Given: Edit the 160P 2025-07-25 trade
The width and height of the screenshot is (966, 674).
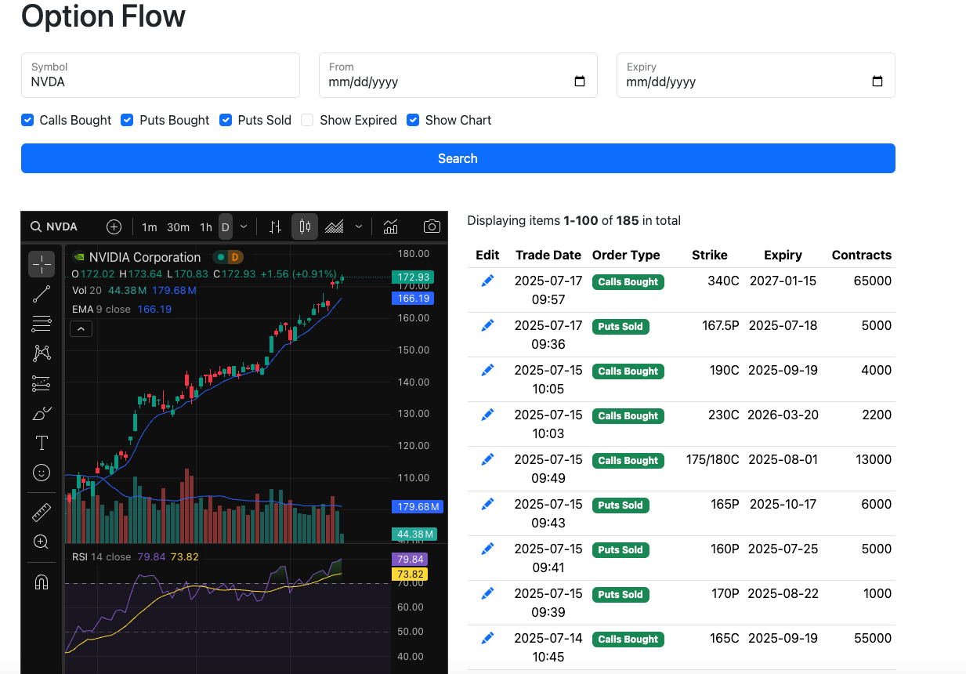Looking at the screenshot, I should coord(487,549).
